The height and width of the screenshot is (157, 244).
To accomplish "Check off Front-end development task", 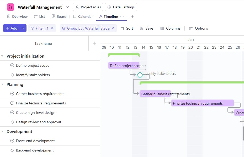I will click(x=12, y=141).
